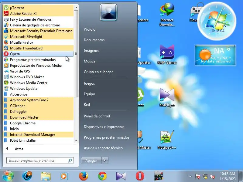Launch Adobe Reader XI

[x=38, y=13]
